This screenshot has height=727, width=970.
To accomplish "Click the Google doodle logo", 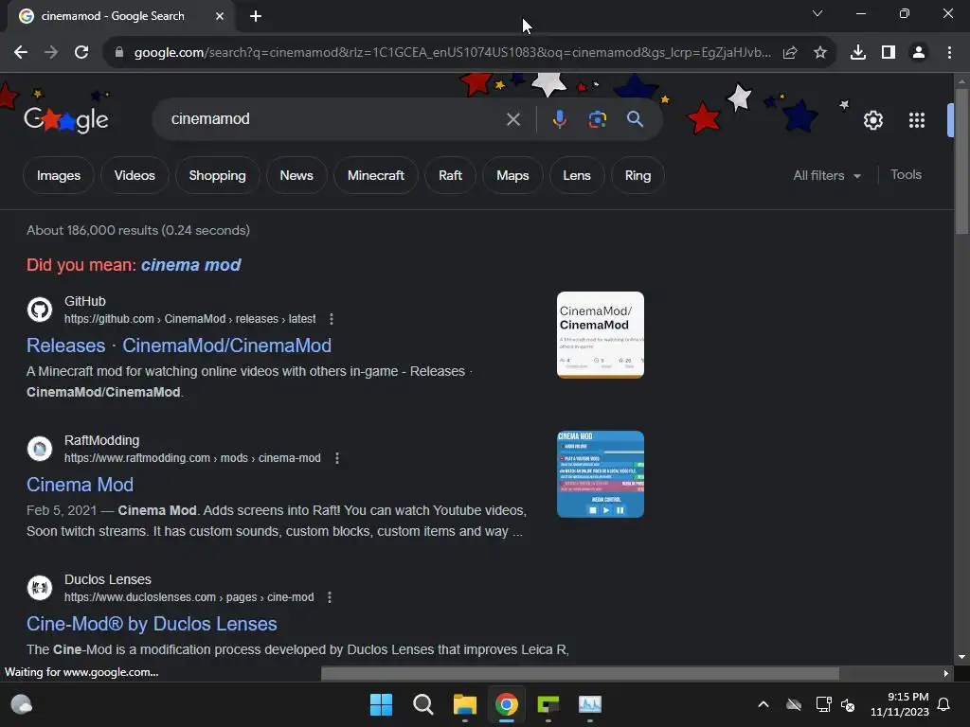I will click(x=66, y=119).
